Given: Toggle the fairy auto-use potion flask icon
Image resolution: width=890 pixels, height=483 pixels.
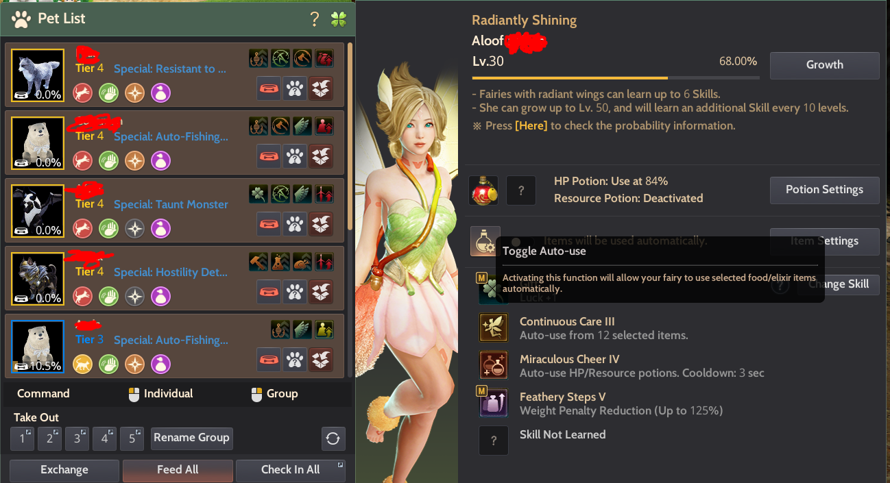Looking at the screenshot, I should [x=485, y=242].
